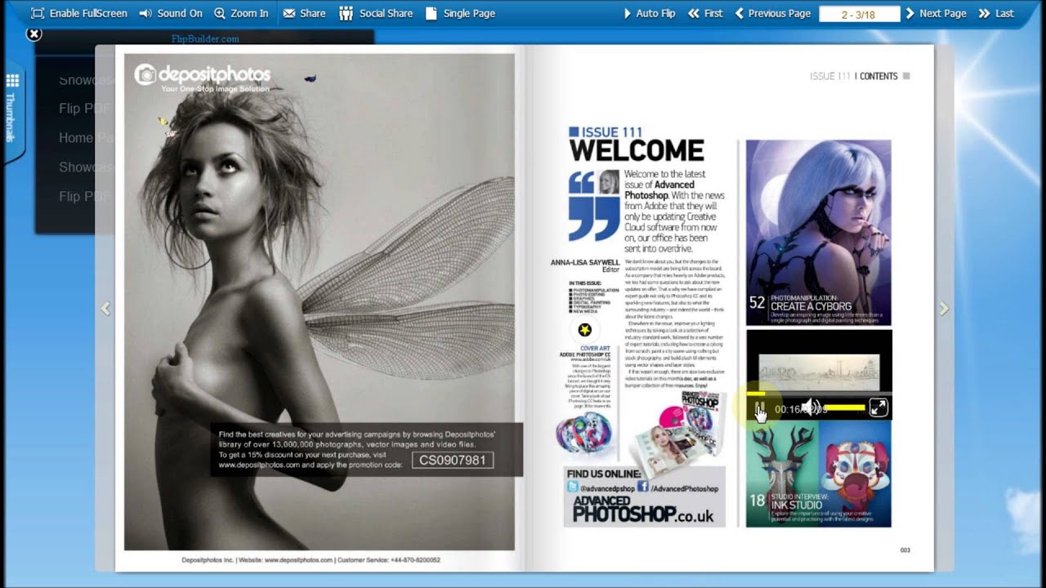The height and width of the screenshot is (588, 1046).
Task: Toggle the Sound On button
Action: pos(170,13)
